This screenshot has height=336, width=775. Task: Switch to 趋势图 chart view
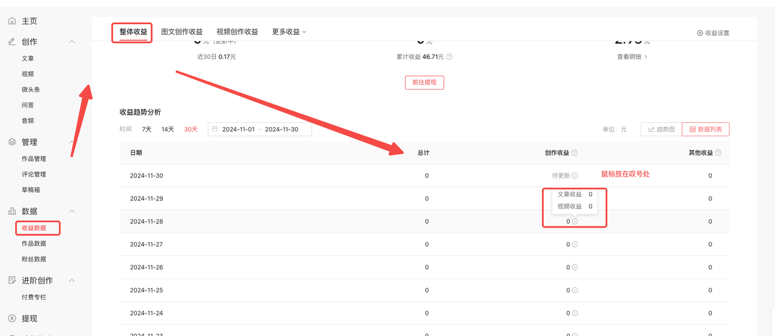point(661,130)
